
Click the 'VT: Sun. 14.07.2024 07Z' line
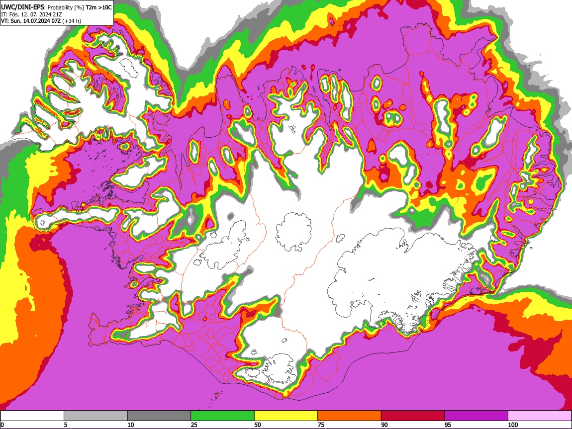click(x=31, y=21)
